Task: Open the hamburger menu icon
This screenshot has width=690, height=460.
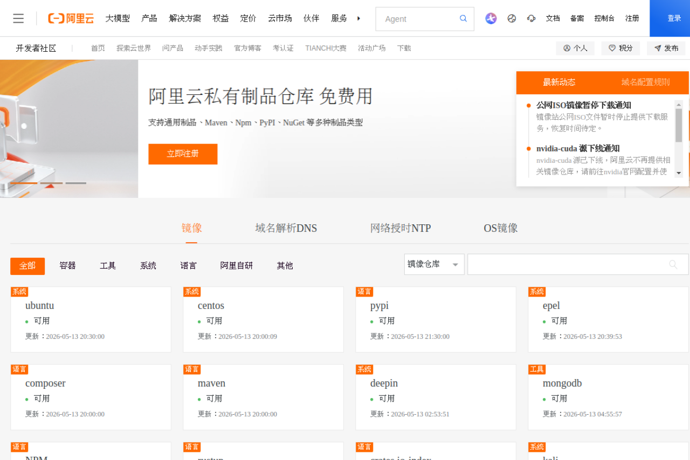Action: [18, 18]
